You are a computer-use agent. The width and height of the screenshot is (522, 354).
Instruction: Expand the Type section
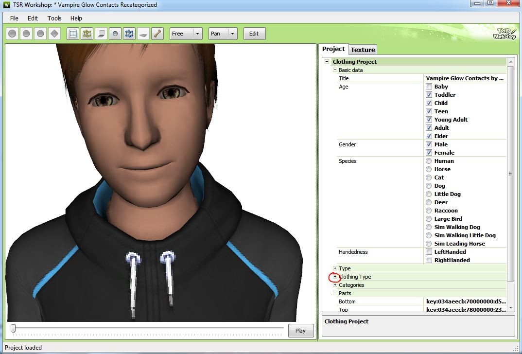(335, 268)
